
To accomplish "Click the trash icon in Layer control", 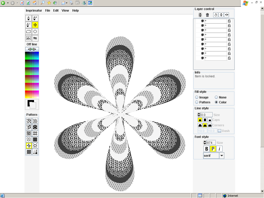I will click(207, 15).
